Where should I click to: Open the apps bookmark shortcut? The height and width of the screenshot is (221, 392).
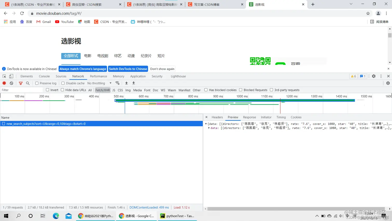[10, 22]
